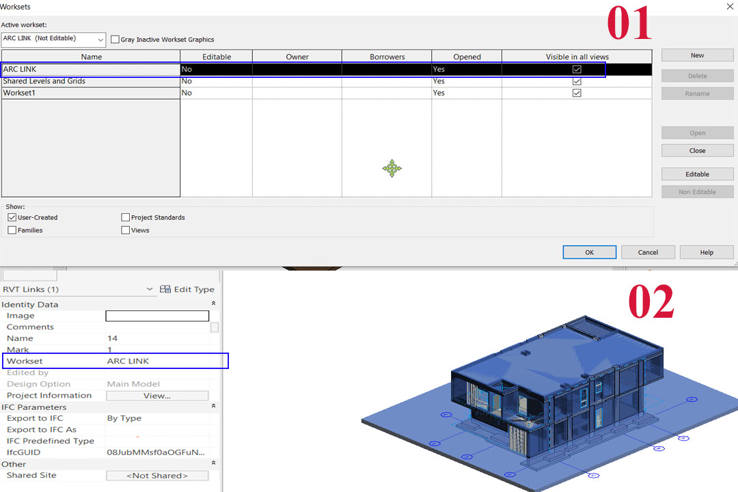Toggle Visible in all views for Workset1

[x=577, y=93]
